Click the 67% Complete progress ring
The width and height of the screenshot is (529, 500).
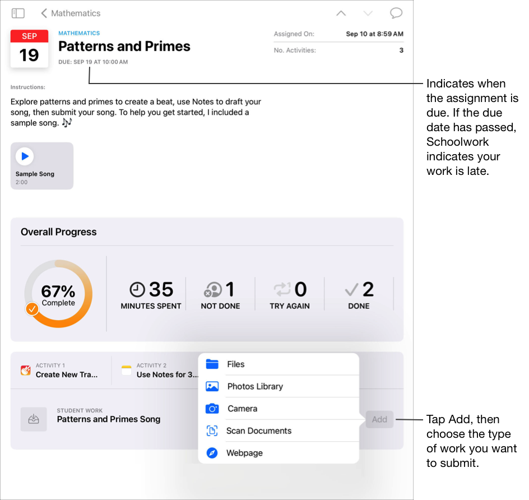[x=58, y=294]
